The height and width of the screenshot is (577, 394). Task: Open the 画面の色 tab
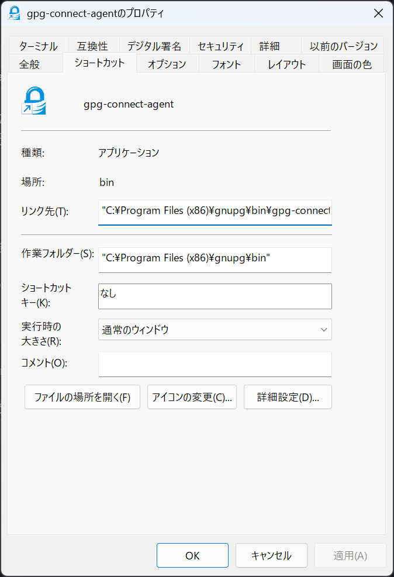coord(351,64)
